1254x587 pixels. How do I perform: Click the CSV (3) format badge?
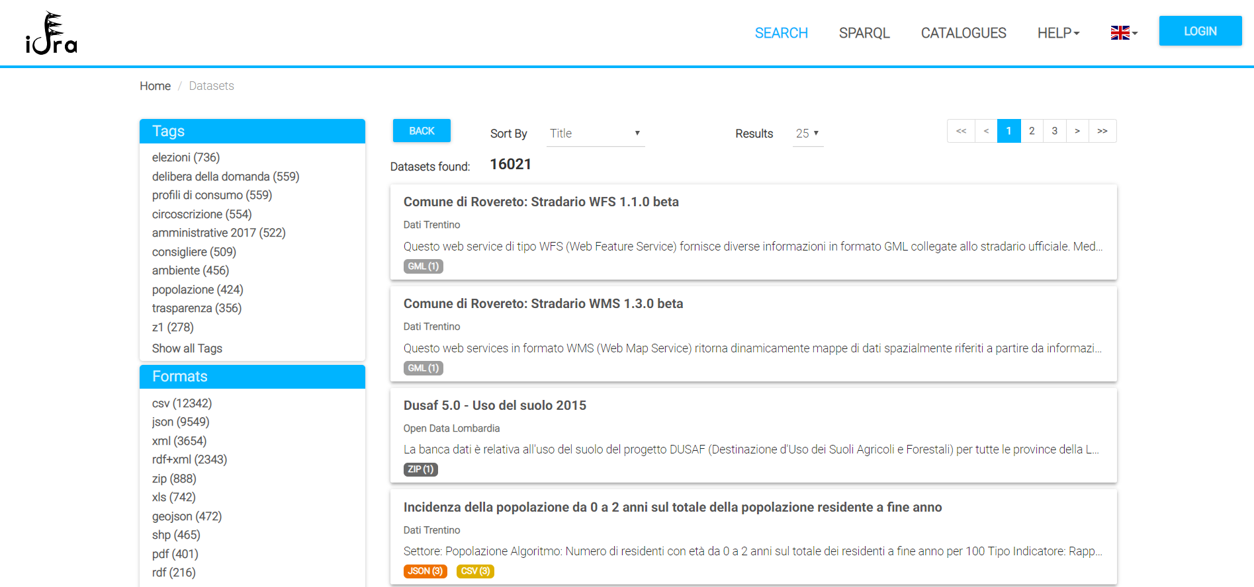point(475,571)
